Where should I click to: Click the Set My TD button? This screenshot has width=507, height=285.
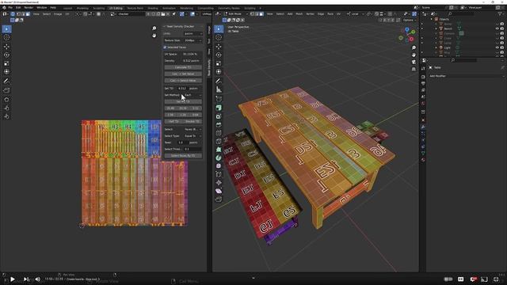183,101
